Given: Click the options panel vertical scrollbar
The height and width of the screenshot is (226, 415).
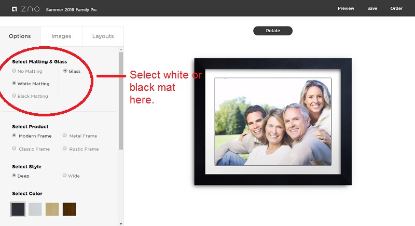Looking at the screenshot, I should [121, 99].
